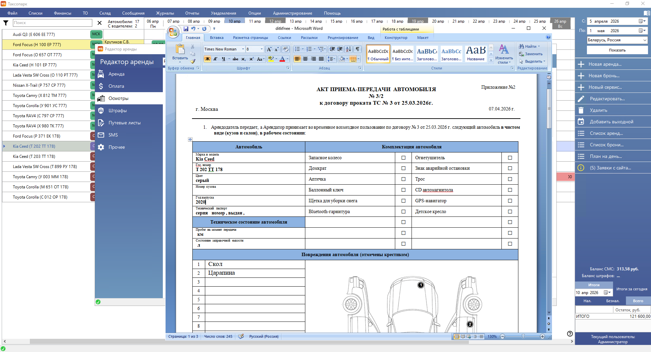The width and height of the screenshot is (651, 352).
Task: Increase font size with grow font button
Action: click(x=269, y=49)
